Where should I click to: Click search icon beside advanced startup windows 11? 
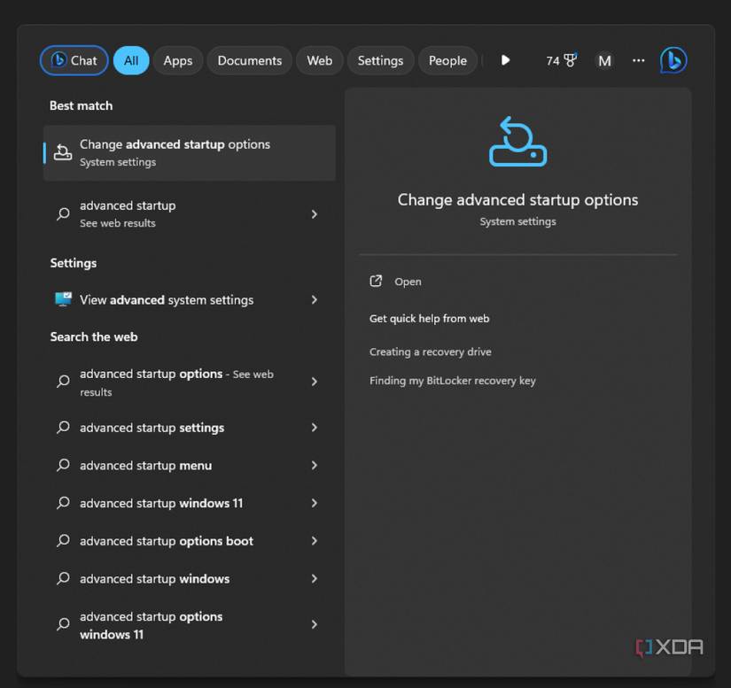(x=63, y=503)
